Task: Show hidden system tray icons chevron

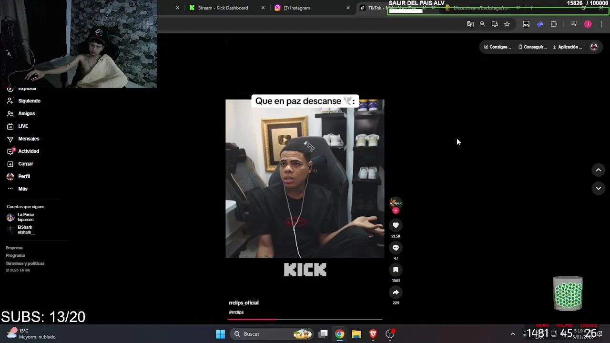Action: coord(512,334)
